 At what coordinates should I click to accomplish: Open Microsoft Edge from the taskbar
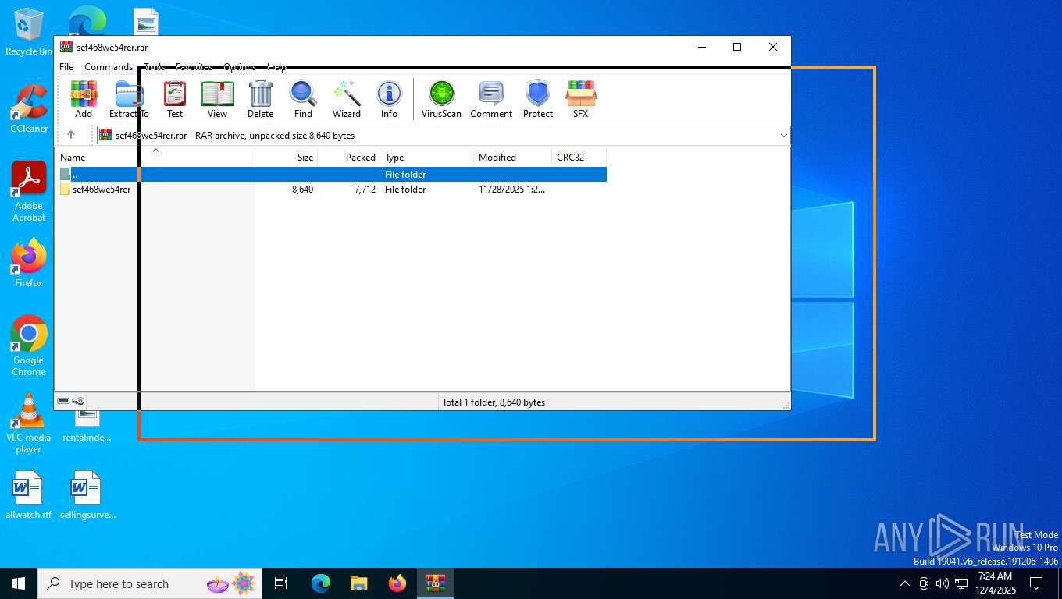[321, 583]
